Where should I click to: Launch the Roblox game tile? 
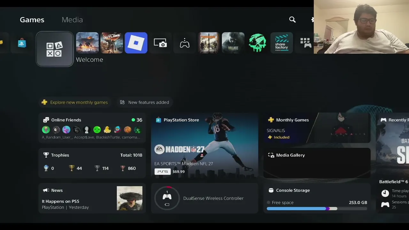click(136, 43)
